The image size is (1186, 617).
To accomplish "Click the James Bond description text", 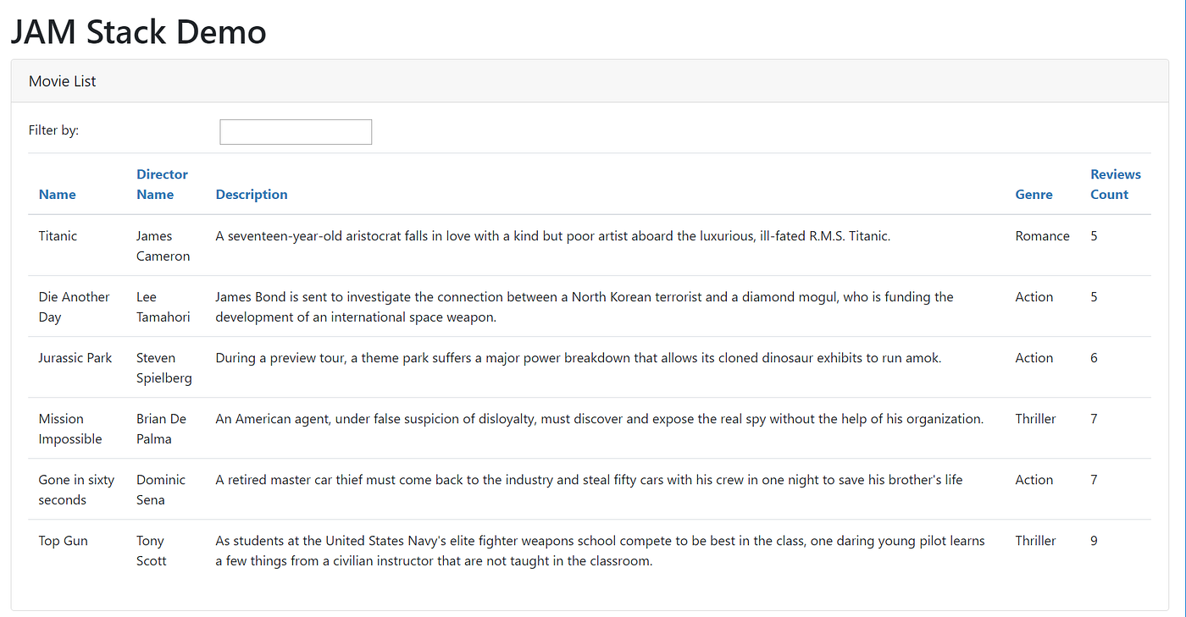I will coord(585,307).
